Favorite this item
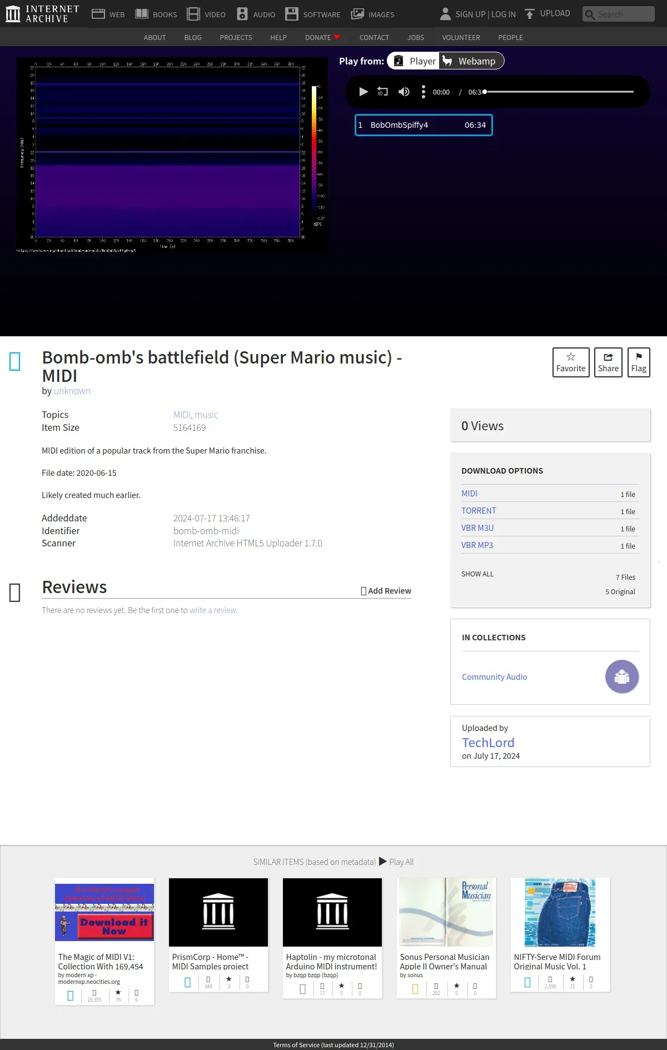 point(571,362)
